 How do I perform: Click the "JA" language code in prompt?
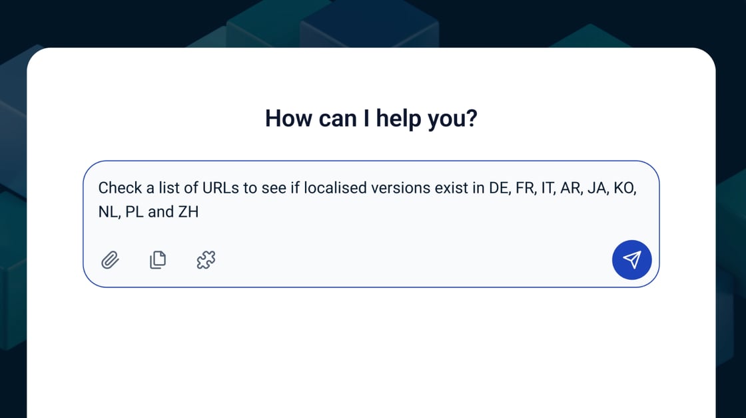tap(596, 188)
